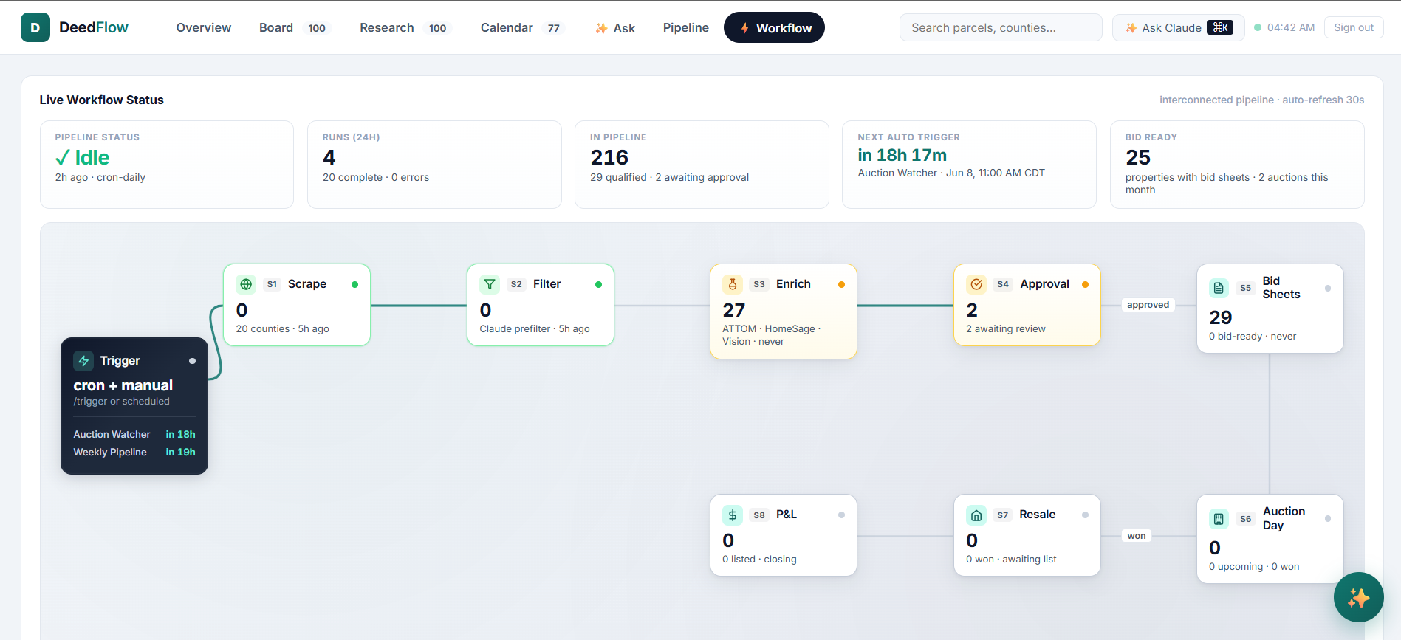Open the Ask Claude button
The height and width of the screenshot is (640, 1401).
coord(1179,27)
